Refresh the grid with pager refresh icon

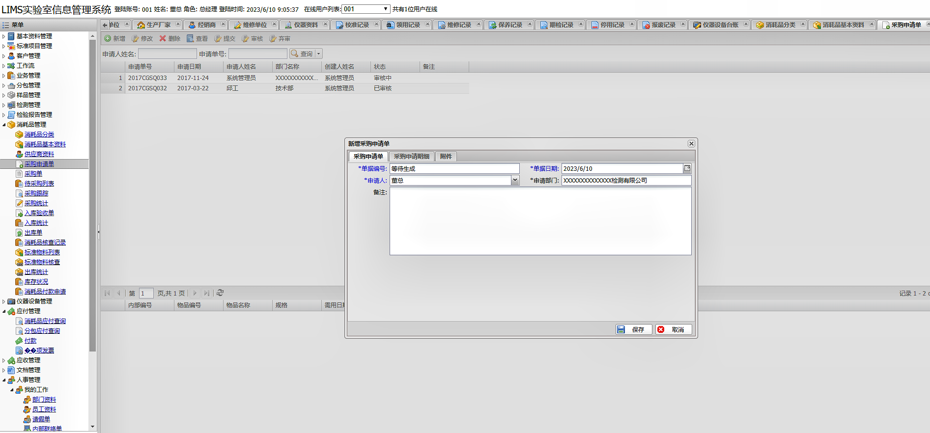coord(220,293)
